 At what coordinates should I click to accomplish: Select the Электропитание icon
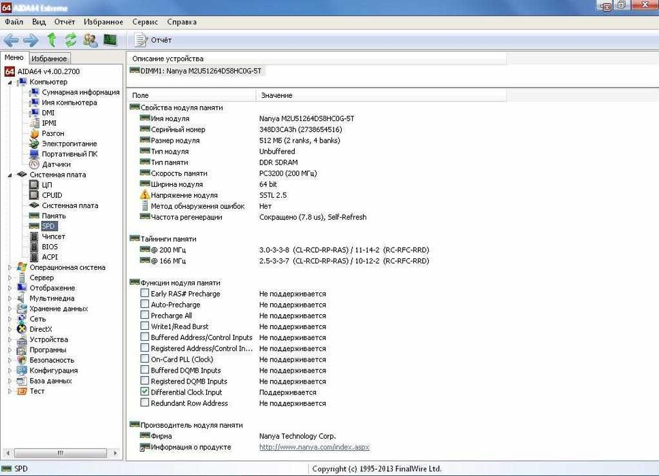pos(34,143)
